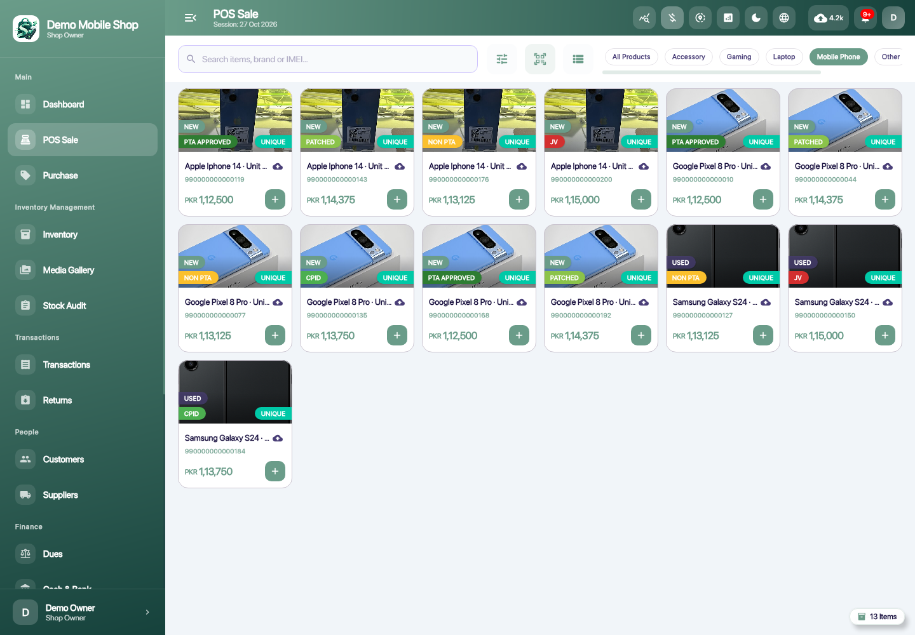
Task: Click cloud icon on iPhone 14 ending 0200
Action: (644, 166)
